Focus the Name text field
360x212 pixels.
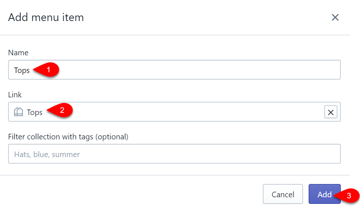[174, 70]
